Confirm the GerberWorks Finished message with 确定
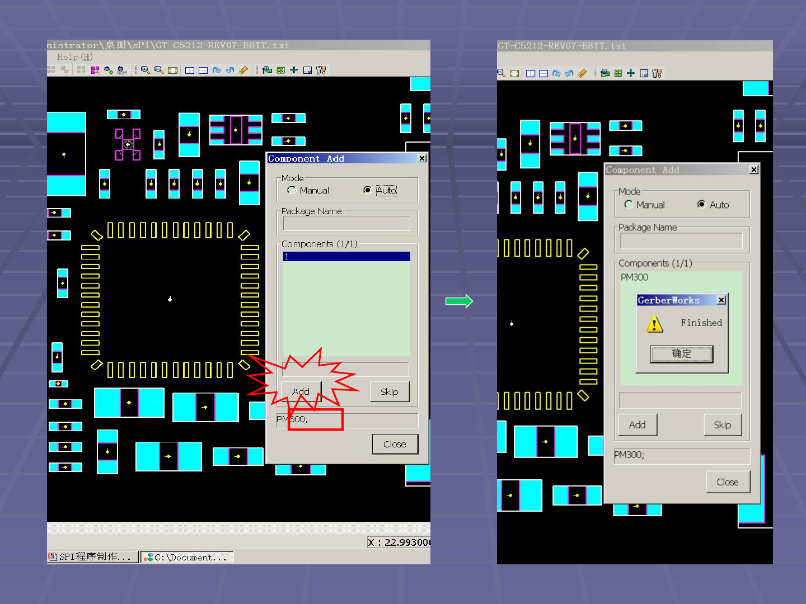Viewport: 806px width, 604px height. [x=682, y=354]
